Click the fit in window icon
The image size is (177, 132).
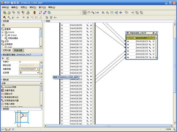click(112, 13)
